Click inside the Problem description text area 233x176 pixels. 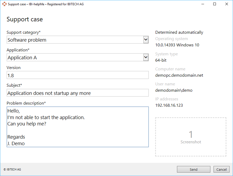pos(78,127)
